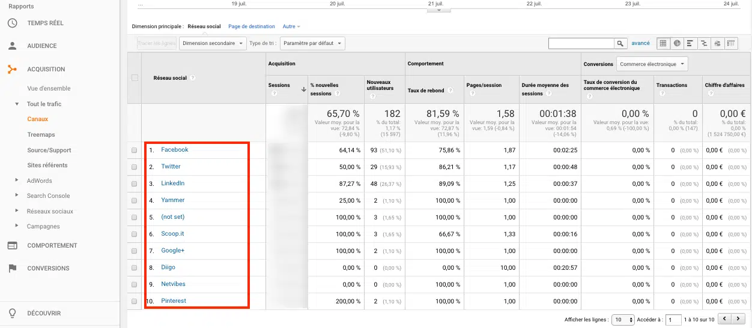752x328 pixels.
Task: Switch to the data table view icon
Action: (664, 43)
